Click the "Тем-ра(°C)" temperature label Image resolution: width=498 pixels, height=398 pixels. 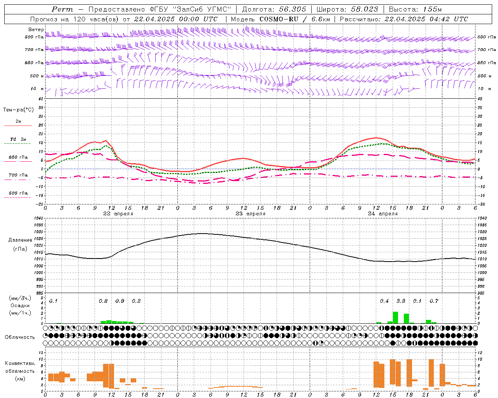click(18, 110)
